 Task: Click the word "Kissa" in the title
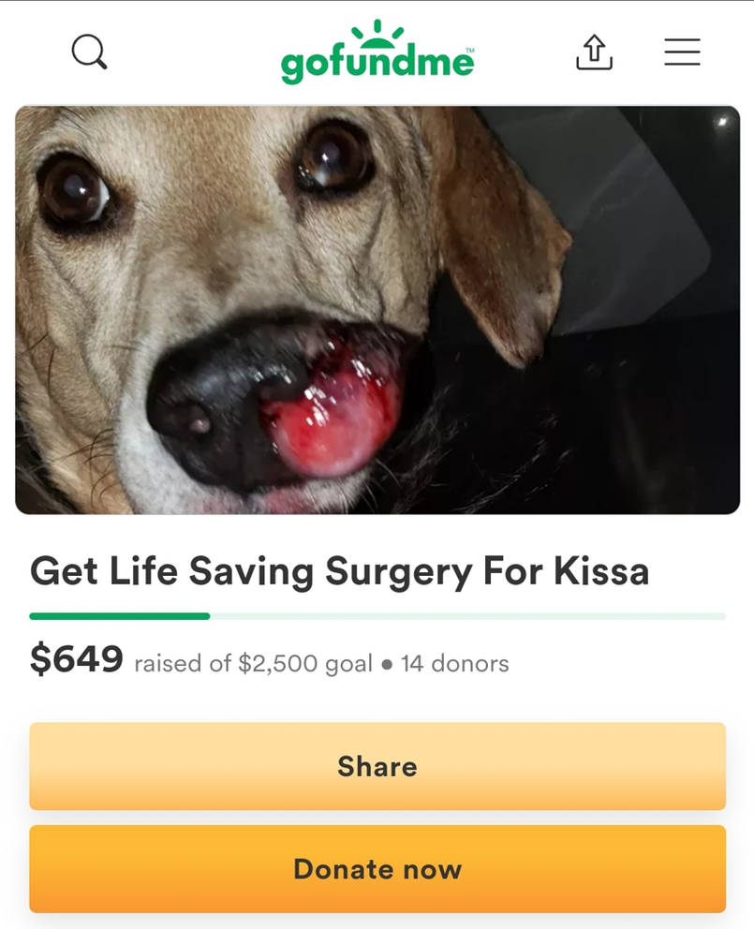pos(600,570)
